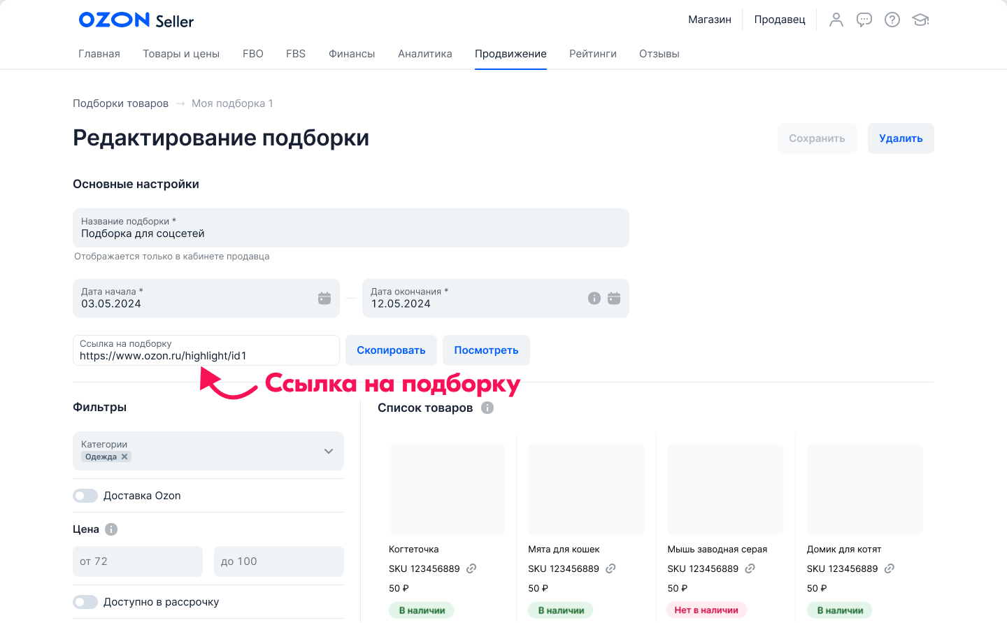The width and height of the screenshot is (1007, 623).
Task: Click the Сохранить button
Action: click(x=817, y=138)
